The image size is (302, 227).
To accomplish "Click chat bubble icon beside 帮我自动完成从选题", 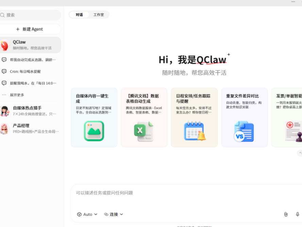I will point(4,60).
